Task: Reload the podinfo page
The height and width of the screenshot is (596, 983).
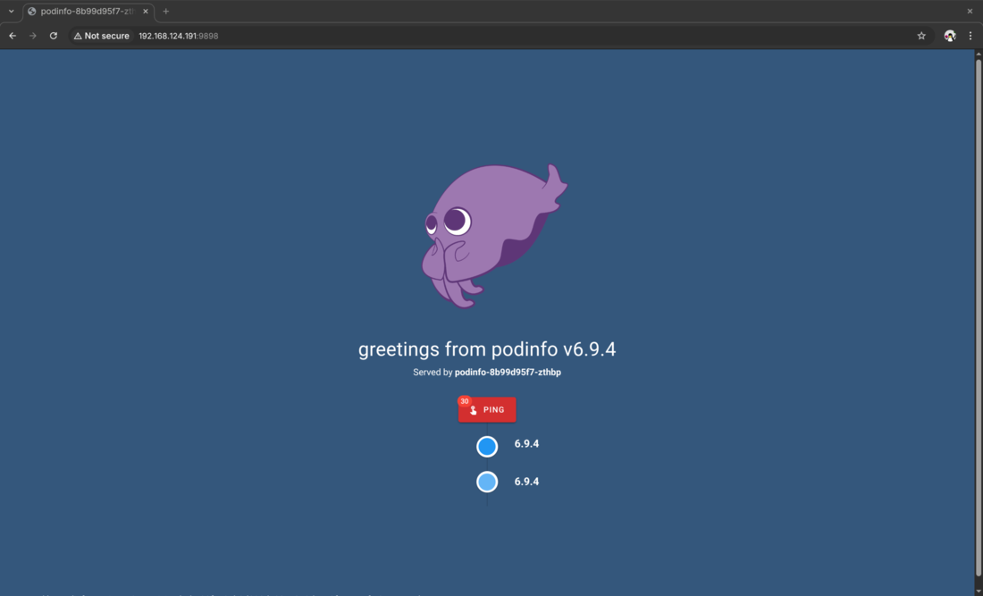Action: [53, 36]
